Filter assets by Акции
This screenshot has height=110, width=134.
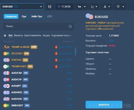pos(46,35)
